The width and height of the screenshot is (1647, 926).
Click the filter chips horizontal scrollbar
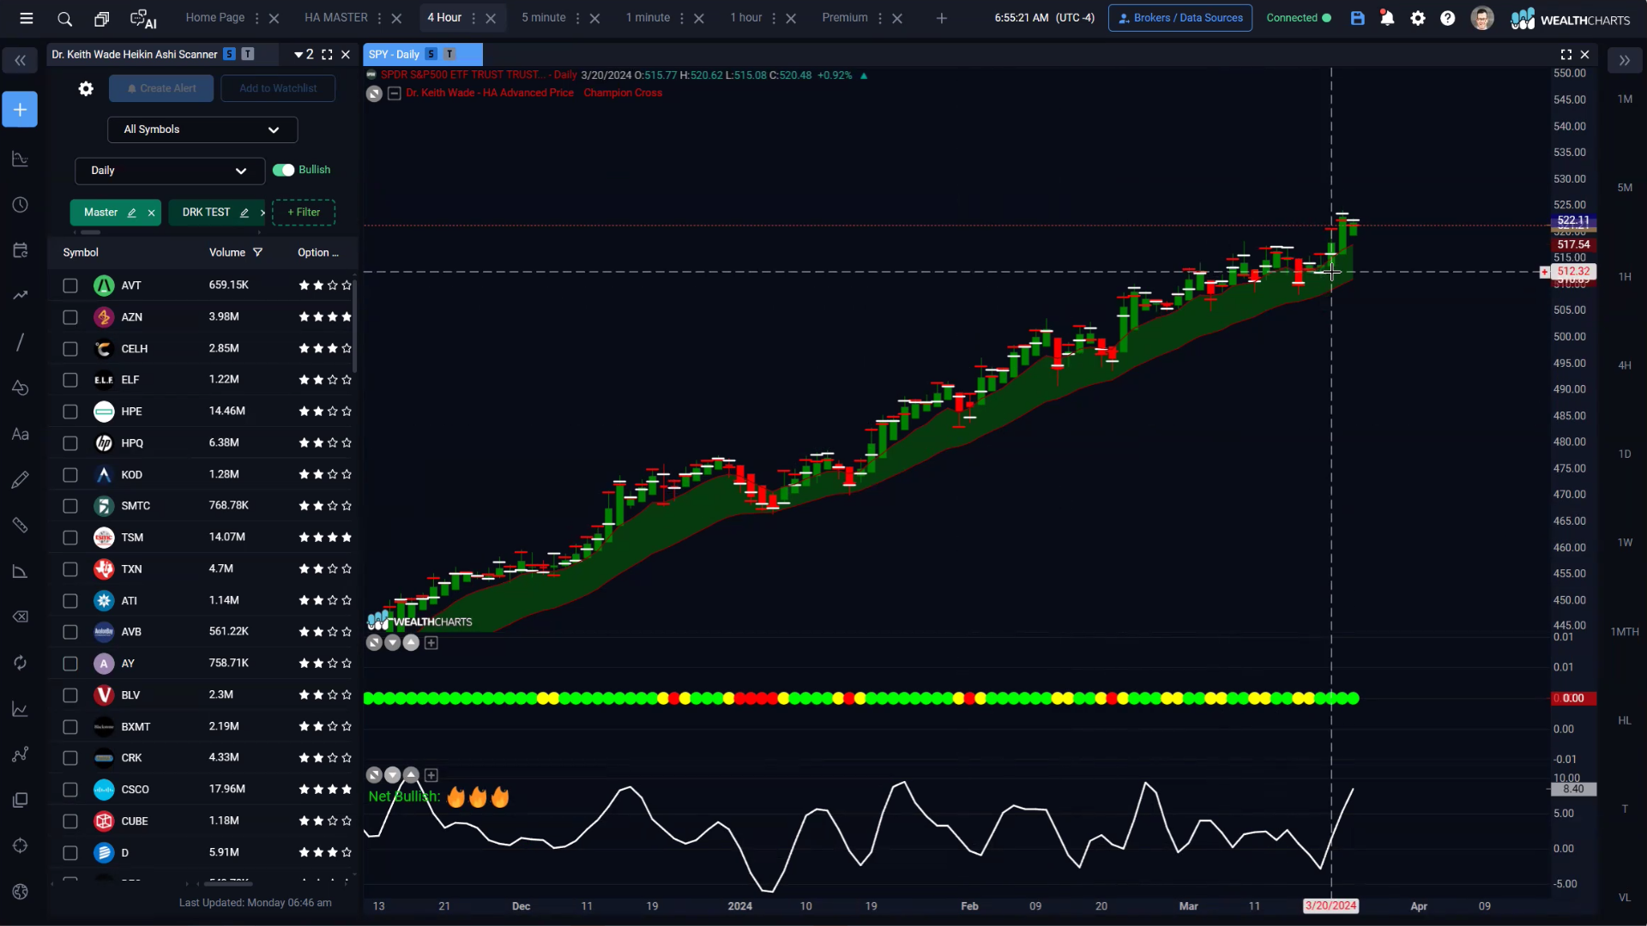point(91,232)
